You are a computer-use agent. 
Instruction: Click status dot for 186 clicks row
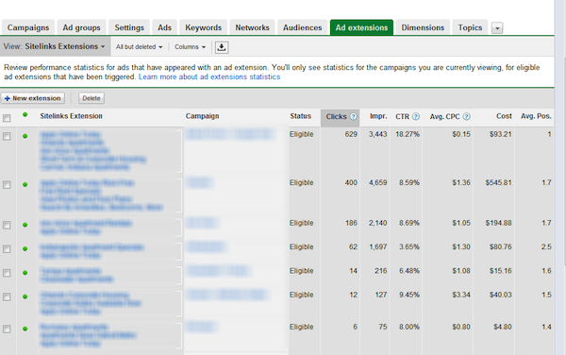(25, 225)
